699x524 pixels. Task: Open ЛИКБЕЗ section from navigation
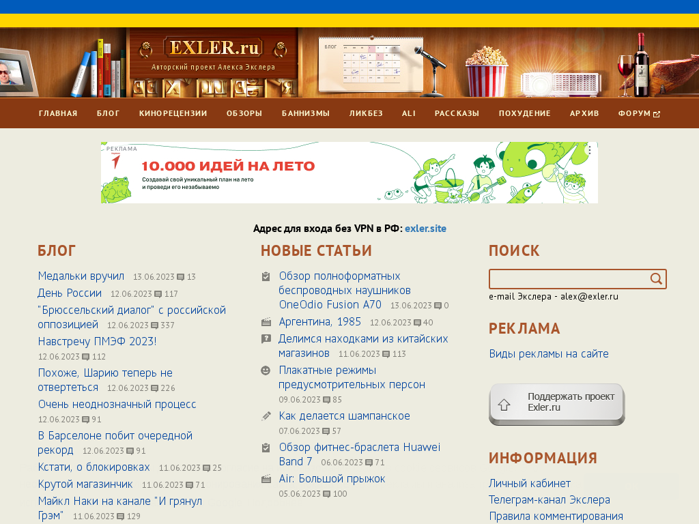click(x=366, y=113)
